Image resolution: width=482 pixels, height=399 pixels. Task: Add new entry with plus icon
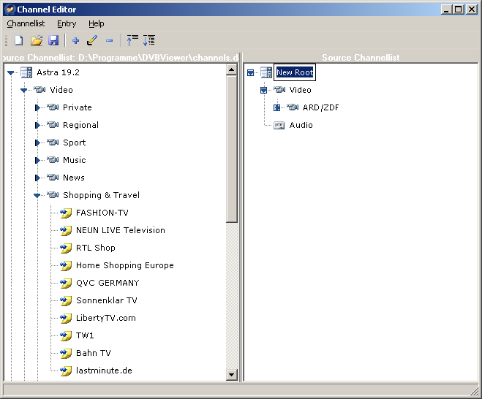click(x=75, y=40)
